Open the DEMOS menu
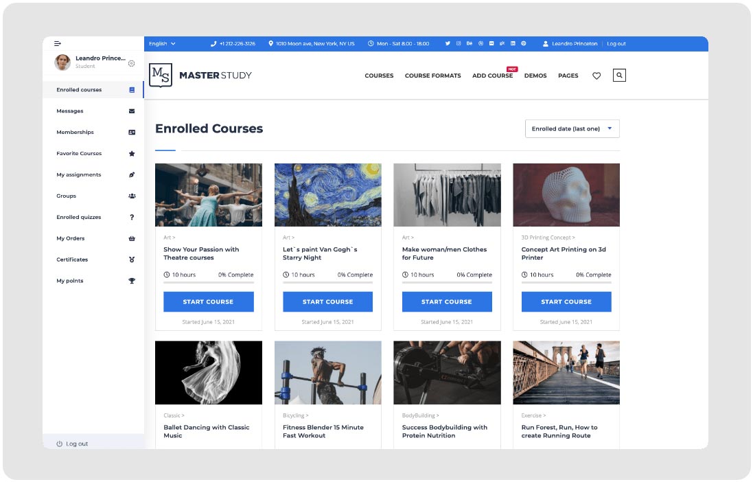Image resolution: width=753 pixels, height=482 pixels. pos(535,76)
